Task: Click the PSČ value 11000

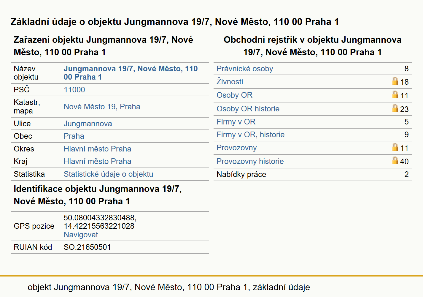Action: coord(74,90)
